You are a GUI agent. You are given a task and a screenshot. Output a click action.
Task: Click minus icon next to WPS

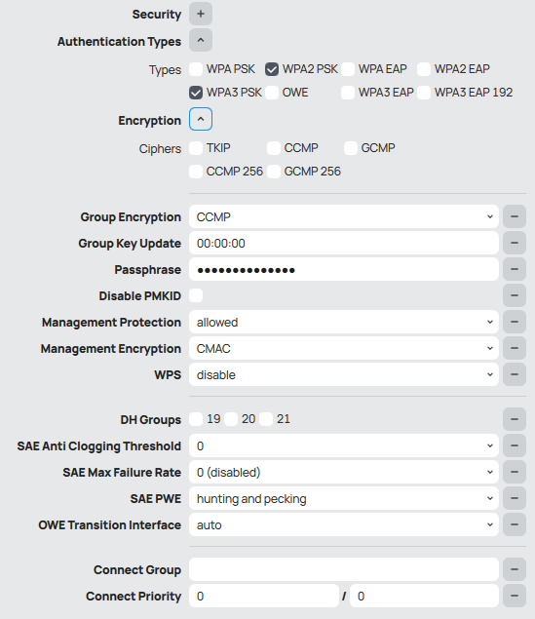(x=515, y=374)
